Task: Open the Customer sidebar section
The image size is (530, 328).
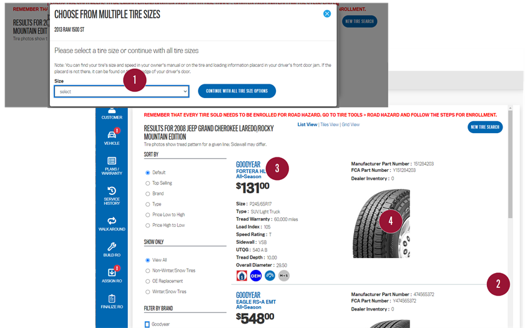Action: 112,114
